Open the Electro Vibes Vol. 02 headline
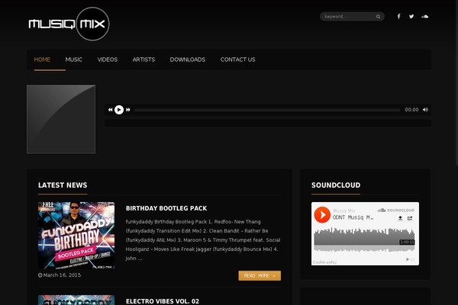This screenshot has width=458, height=305. click(163, 301)
